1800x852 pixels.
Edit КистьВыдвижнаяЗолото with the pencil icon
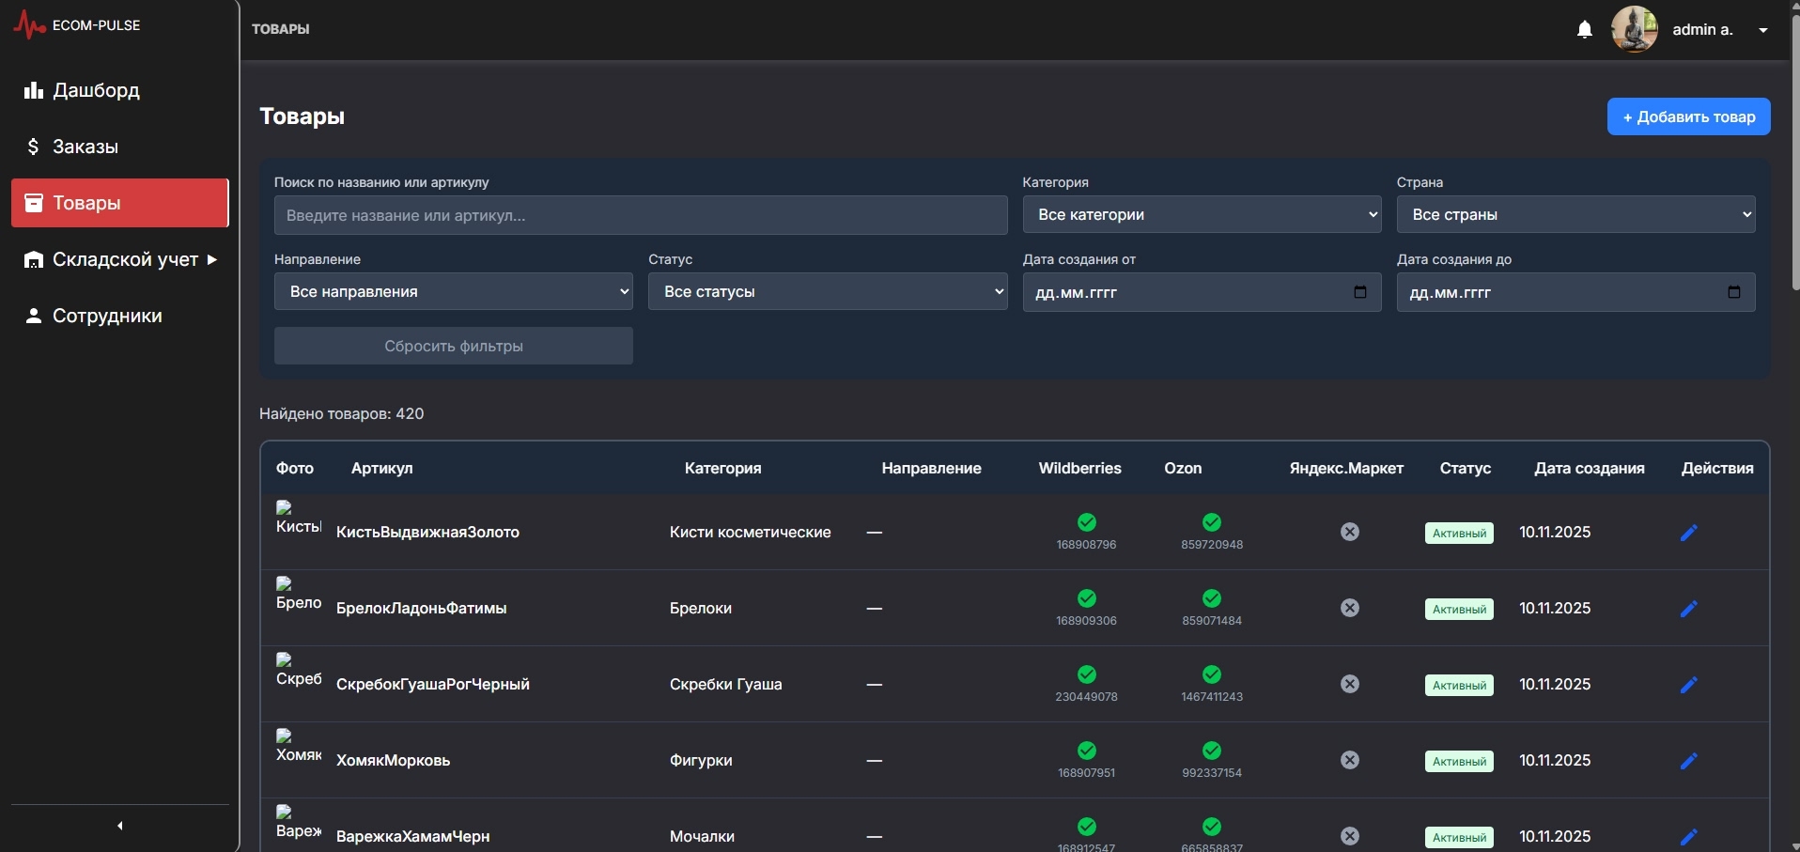(x=1688, y=533)
